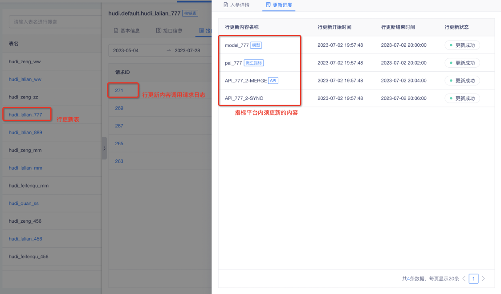Select table hudi_lalian_mm in the list
Screen dimensions: 501x294
click(25, 168)
